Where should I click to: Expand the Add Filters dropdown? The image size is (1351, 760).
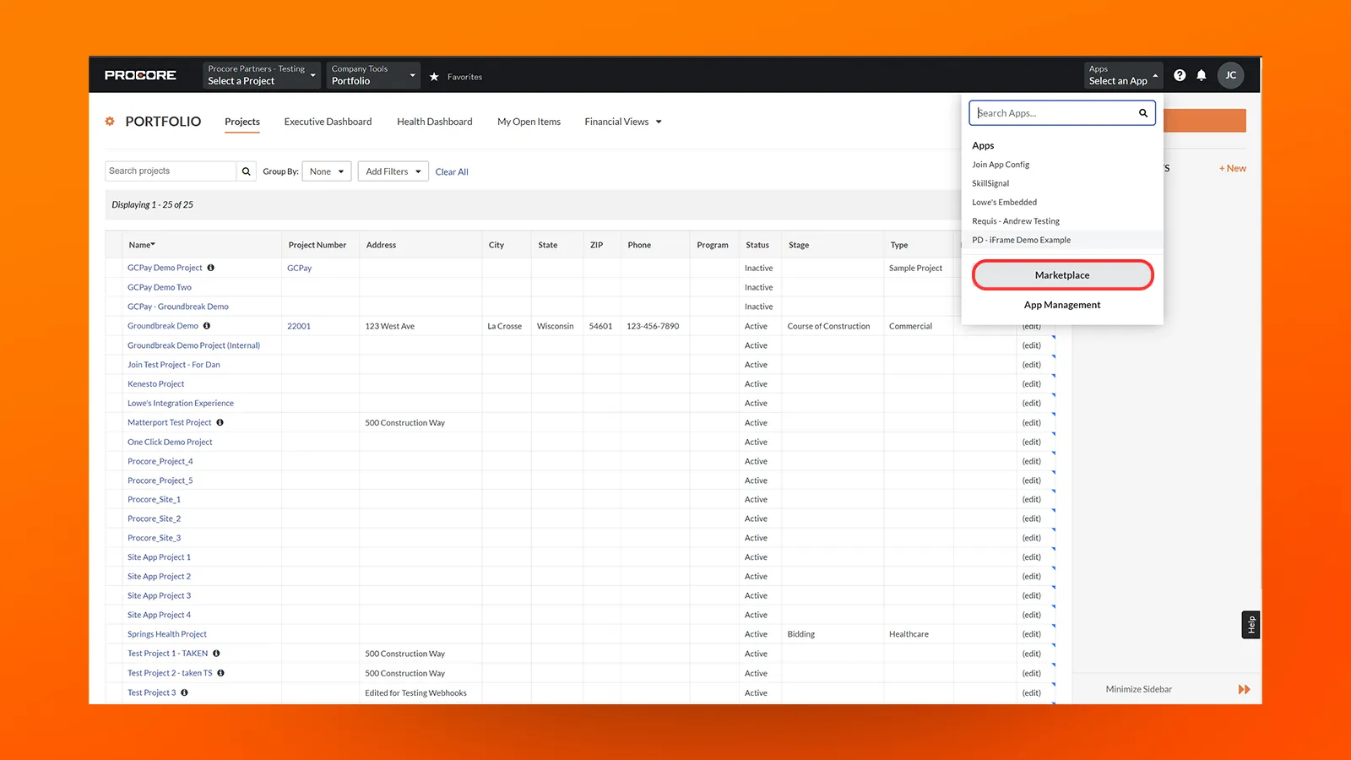(x=393, y=171)
